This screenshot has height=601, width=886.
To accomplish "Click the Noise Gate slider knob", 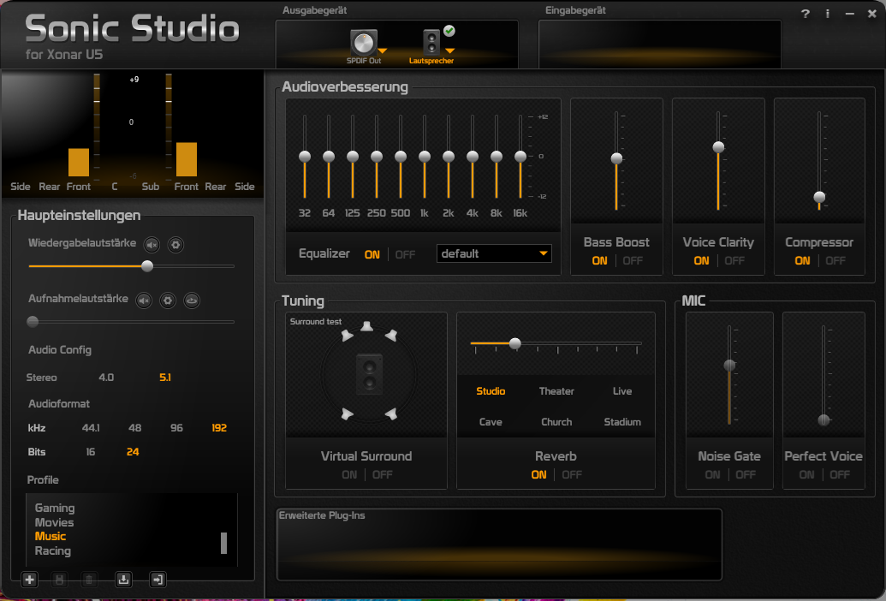I will [x=729, y=366].
